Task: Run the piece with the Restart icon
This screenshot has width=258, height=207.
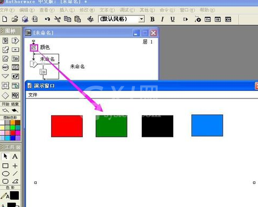Action: pyautogui.click(x=186, y=19)
